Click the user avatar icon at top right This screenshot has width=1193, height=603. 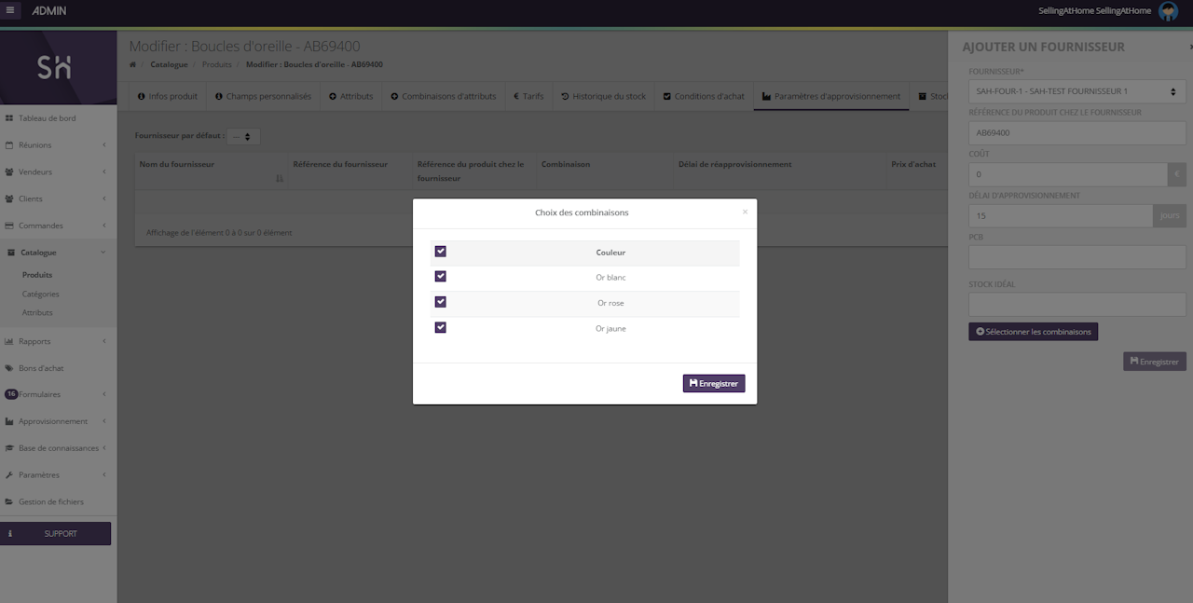tap(1168, 11)
